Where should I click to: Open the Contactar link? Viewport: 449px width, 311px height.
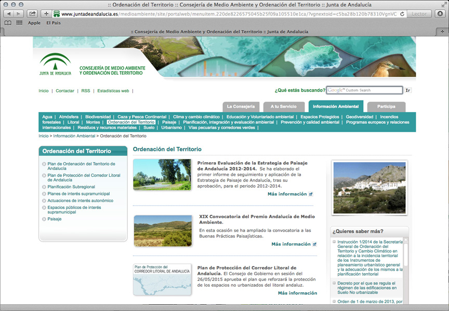65,91
